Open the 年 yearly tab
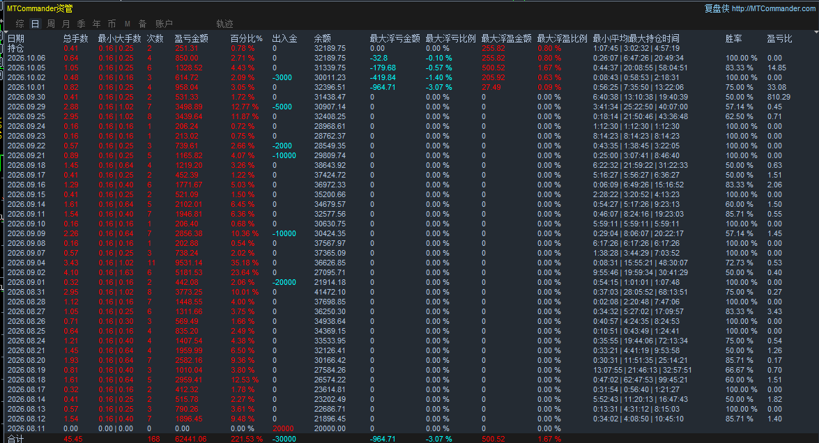Image resolution: width=819 pixels, height=443 pixels. point(97,24)
